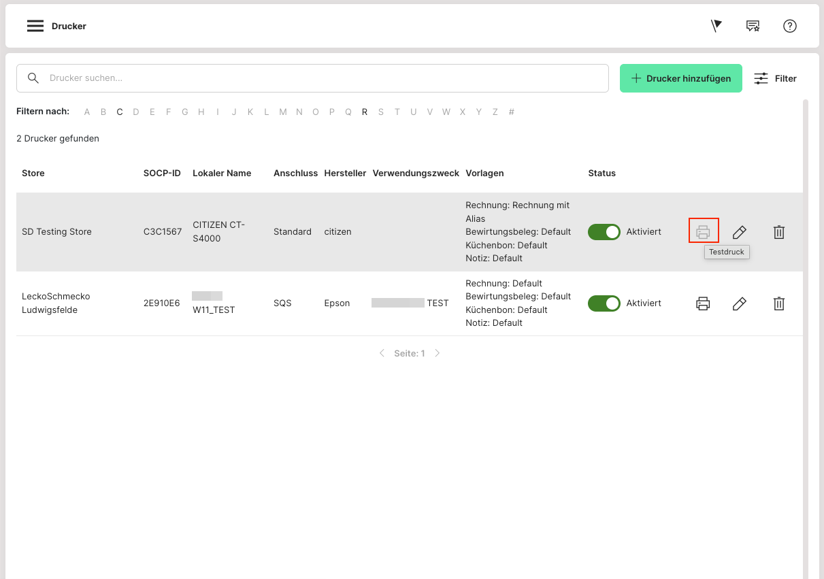Go to the previous page arrow
This screenshot has height=579, width=824.
tap(382, 353)
